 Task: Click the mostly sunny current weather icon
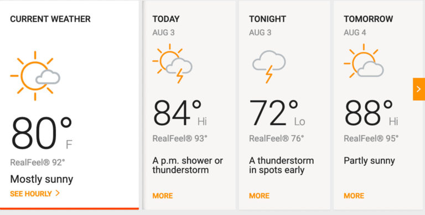point(35,76)
